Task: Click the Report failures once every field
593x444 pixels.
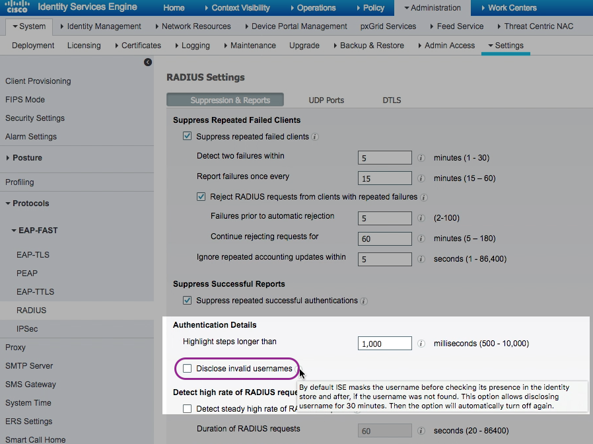Action: tap(384, 178)
